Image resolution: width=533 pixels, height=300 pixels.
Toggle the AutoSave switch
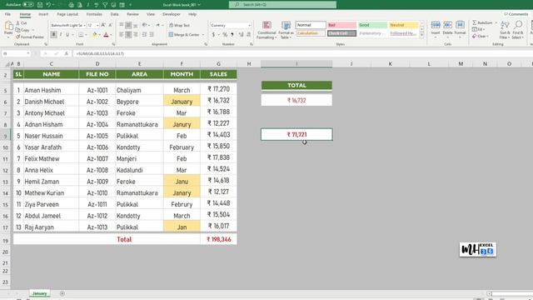(x=28, y=5)
